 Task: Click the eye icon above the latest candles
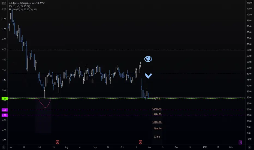148,59
